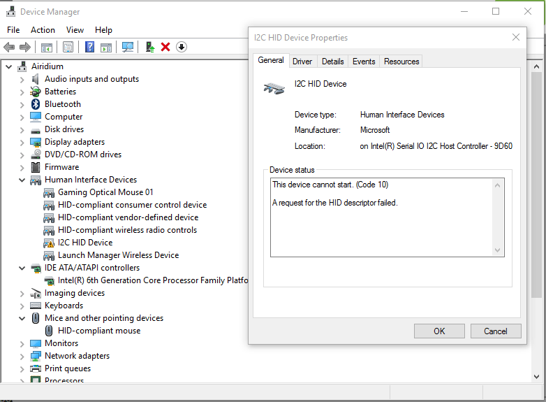Viewport: 546px width, 402px height.
Task: Select the General tab
Action: coord(271,60)
